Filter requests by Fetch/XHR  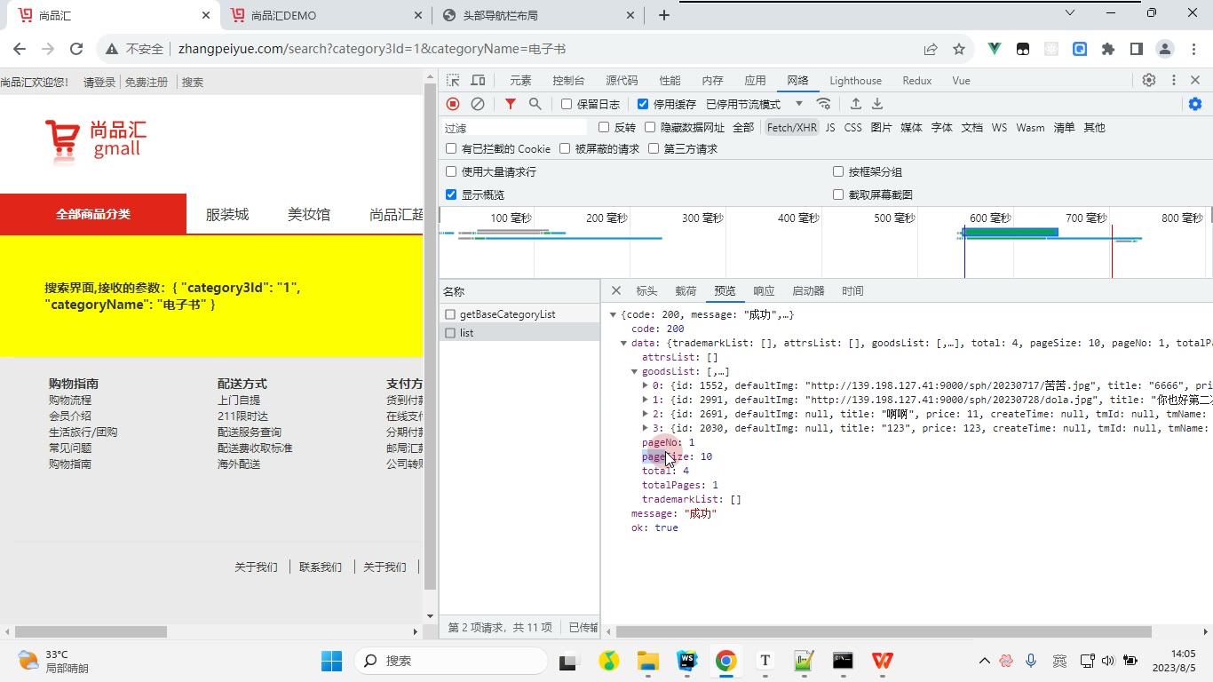tap(791, 127)
